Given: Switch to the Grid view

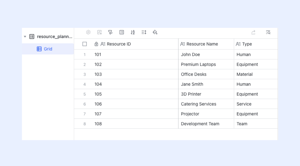Looking at the screenshot, I should [x=48, y=49].
